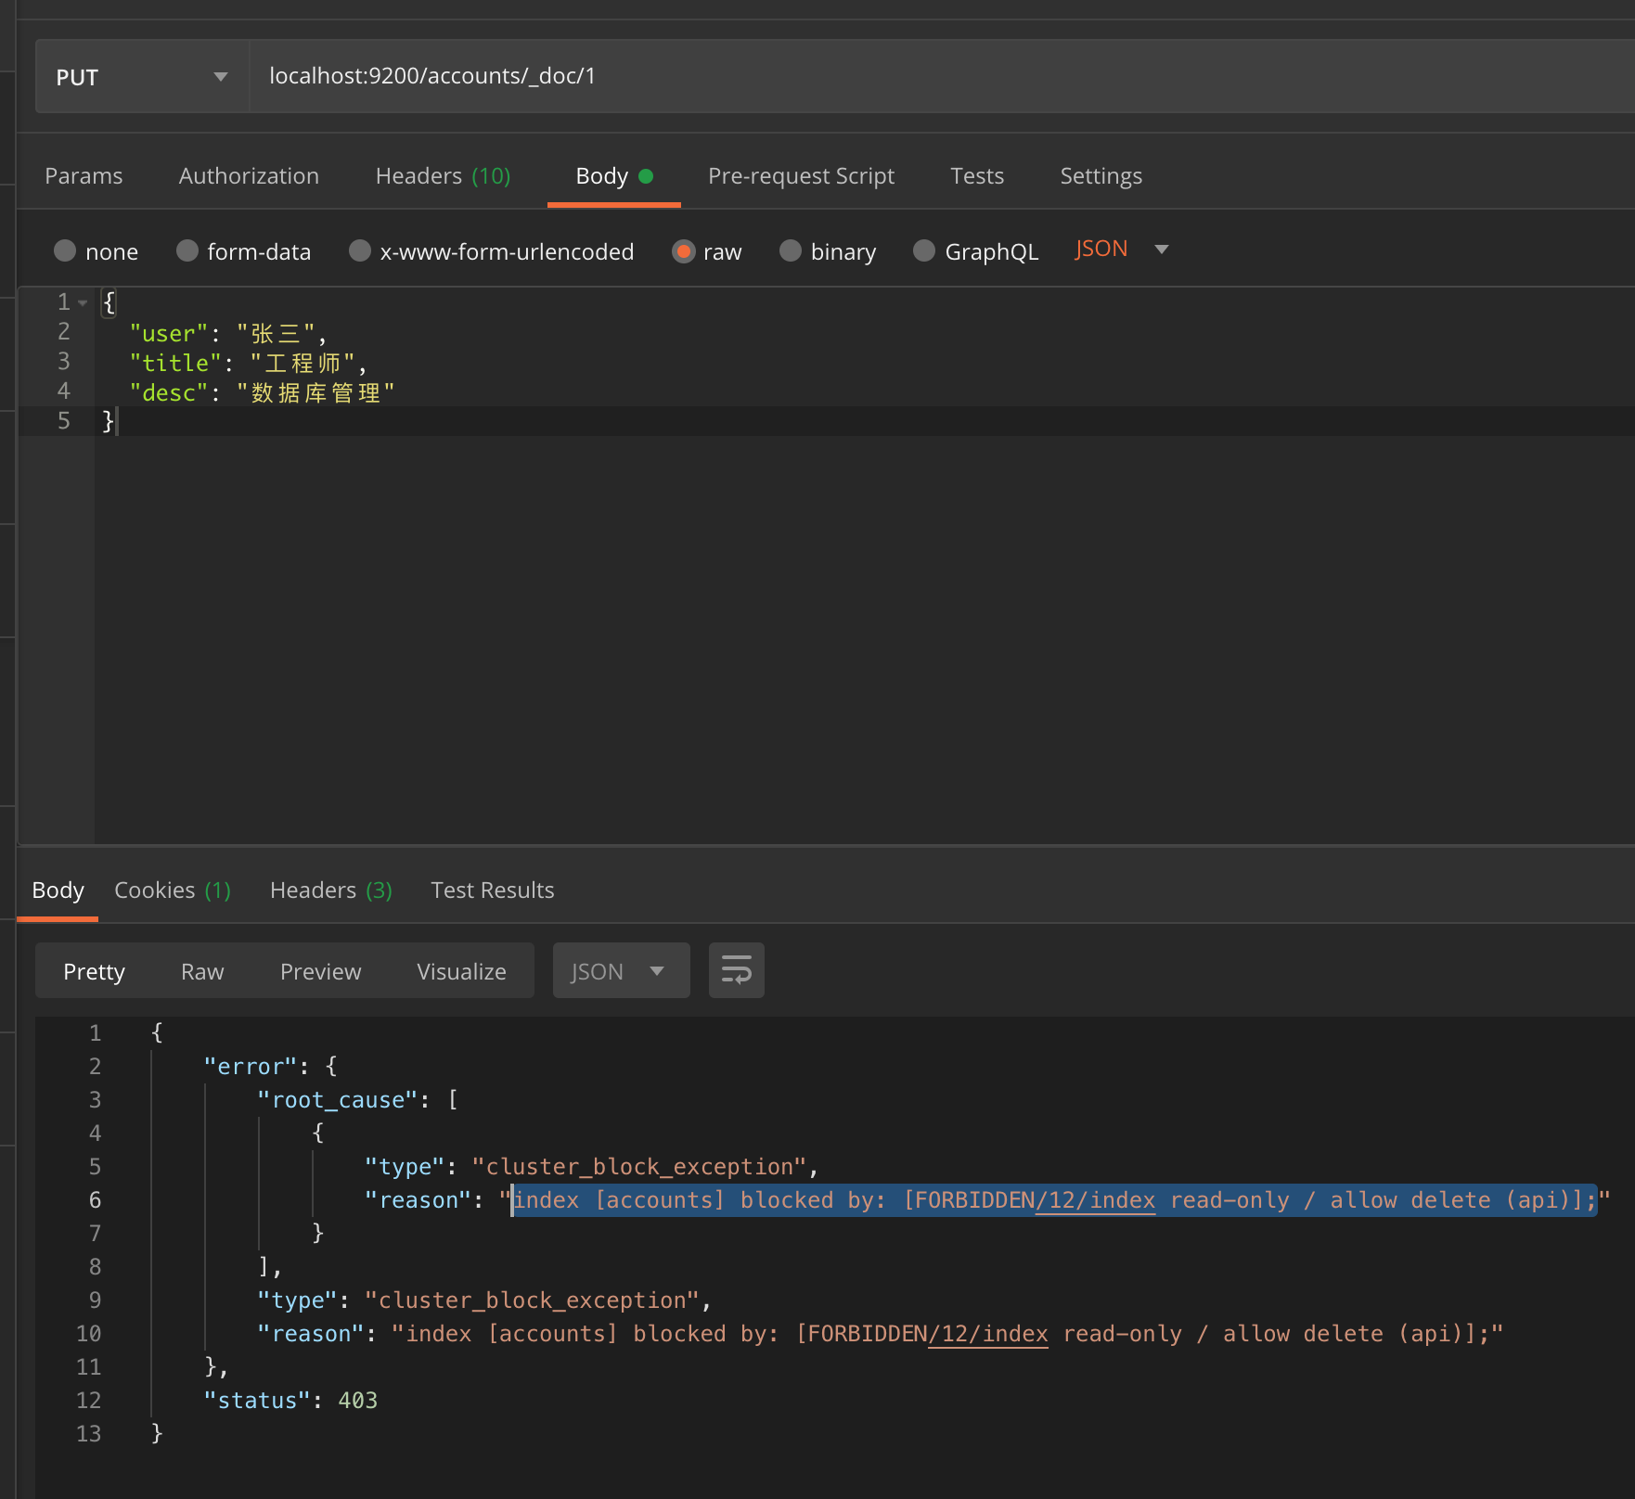This screenshot has height=1499, width=1635.
Task: Open the PUT HTTP method dropdown
Action: 141,77
